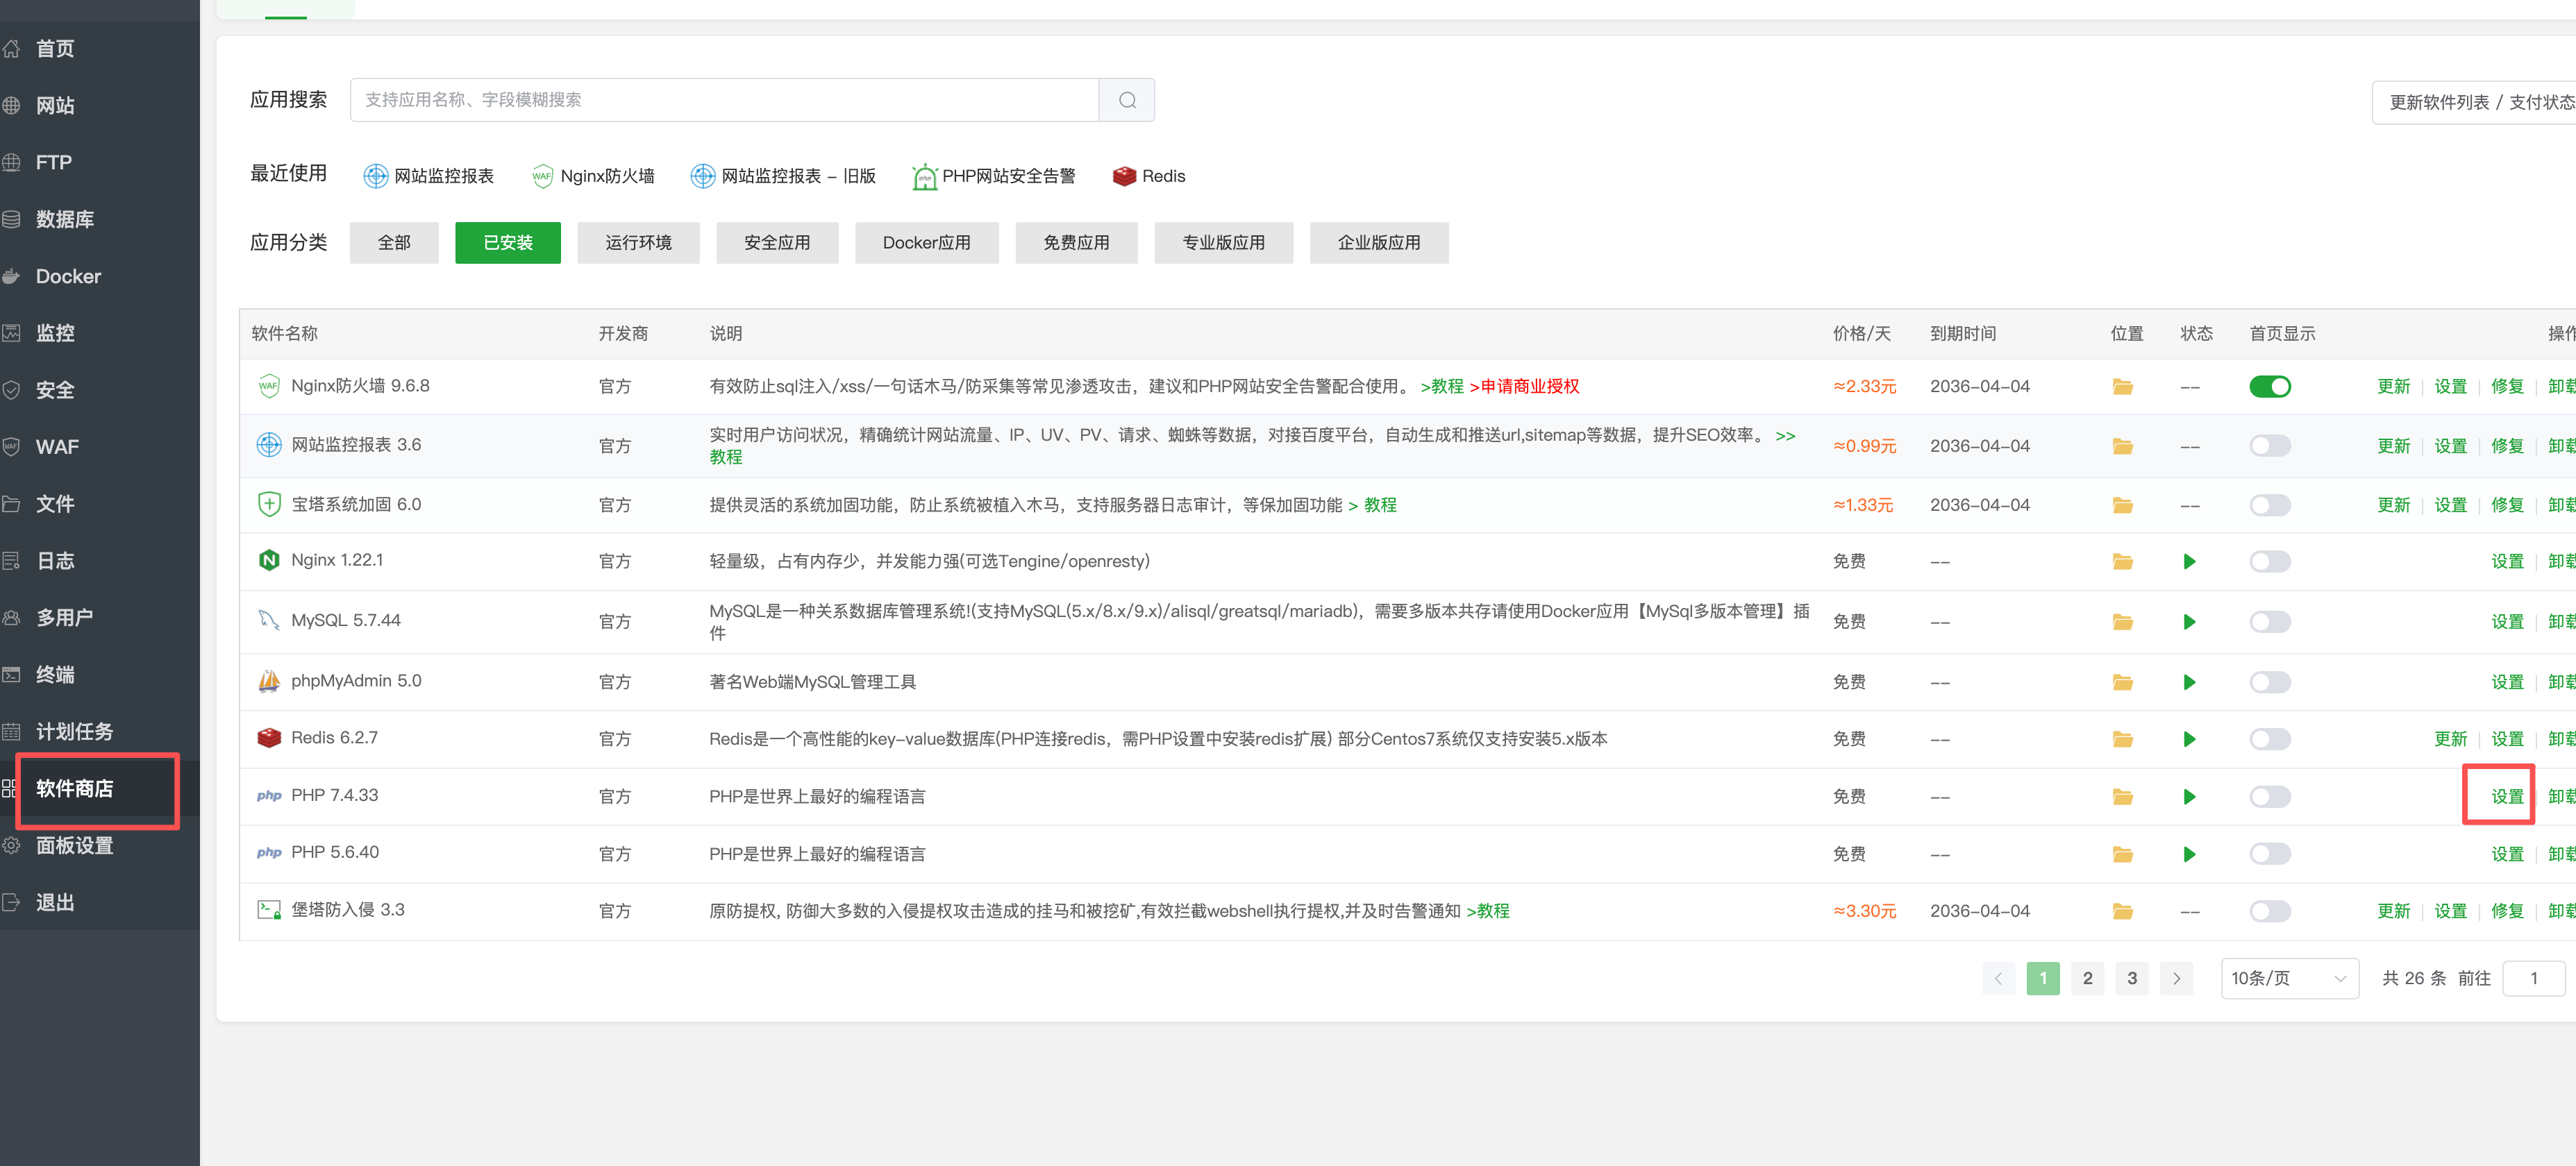The height and width of the screenshot is (1166, 2576).
Task: Enable homepage display for MySQL 5.7.44
Action: 2269,622
